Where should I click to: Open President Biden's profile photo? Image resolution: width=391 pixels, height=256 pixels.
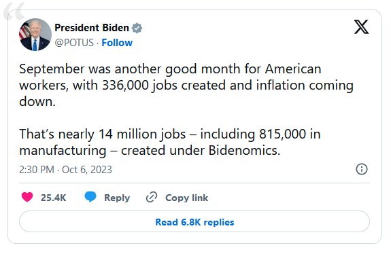point(35,35)
